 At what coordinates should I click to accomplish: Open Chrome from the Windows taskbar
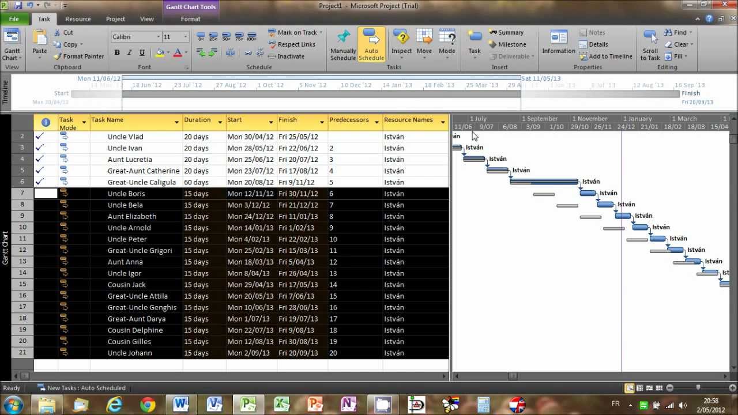coord(148,404)
